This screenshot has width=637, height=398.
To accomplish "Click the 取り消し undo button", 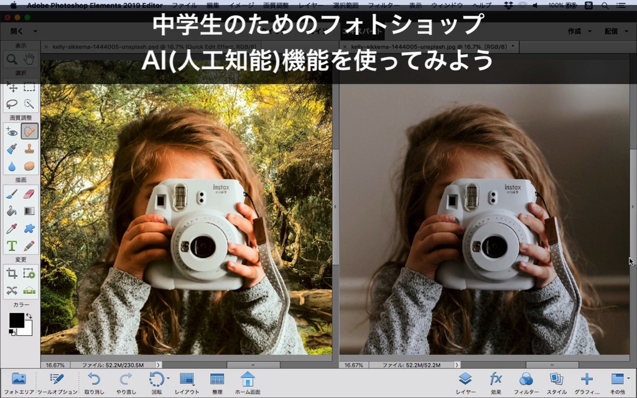I will pos(95,384).
